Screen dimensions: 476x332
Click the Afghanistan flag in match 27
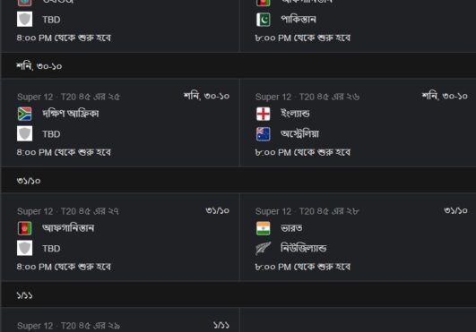pyautogui.click(x=24, y=228)
